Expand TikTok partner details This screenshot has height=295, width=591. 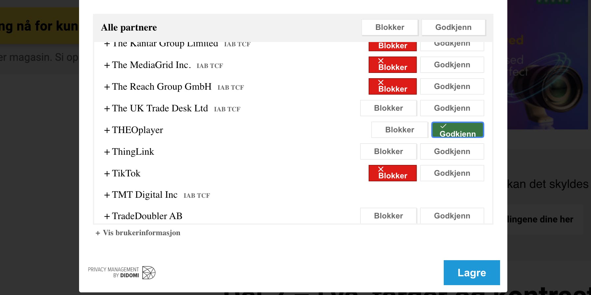click(x=122, y=173)
